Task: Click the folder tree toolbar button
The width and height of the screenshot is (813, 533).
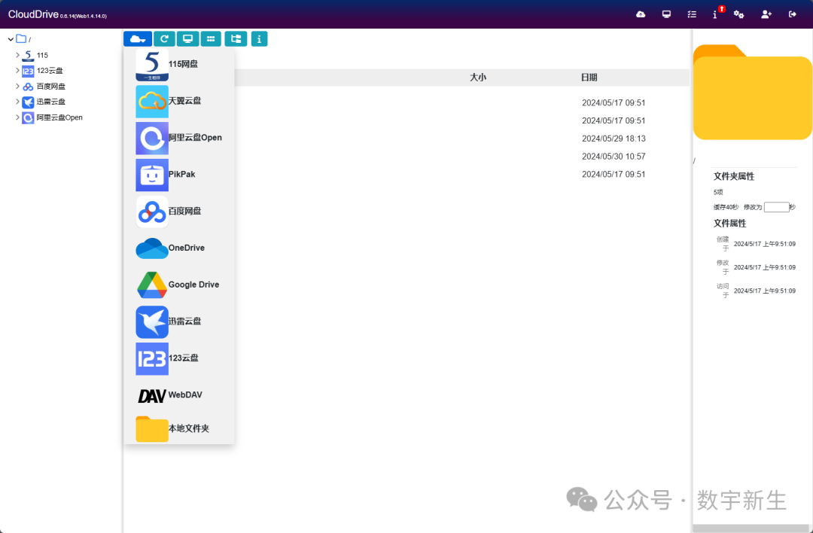Action: click(x=236, y=39)
